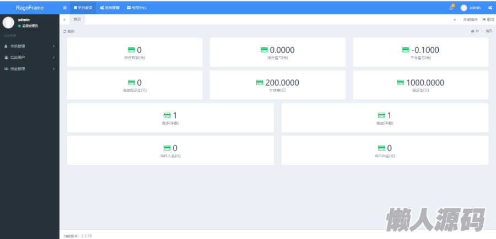Click the card icon above 做空(手数)
Screen dimensions: 496x239
381,115
